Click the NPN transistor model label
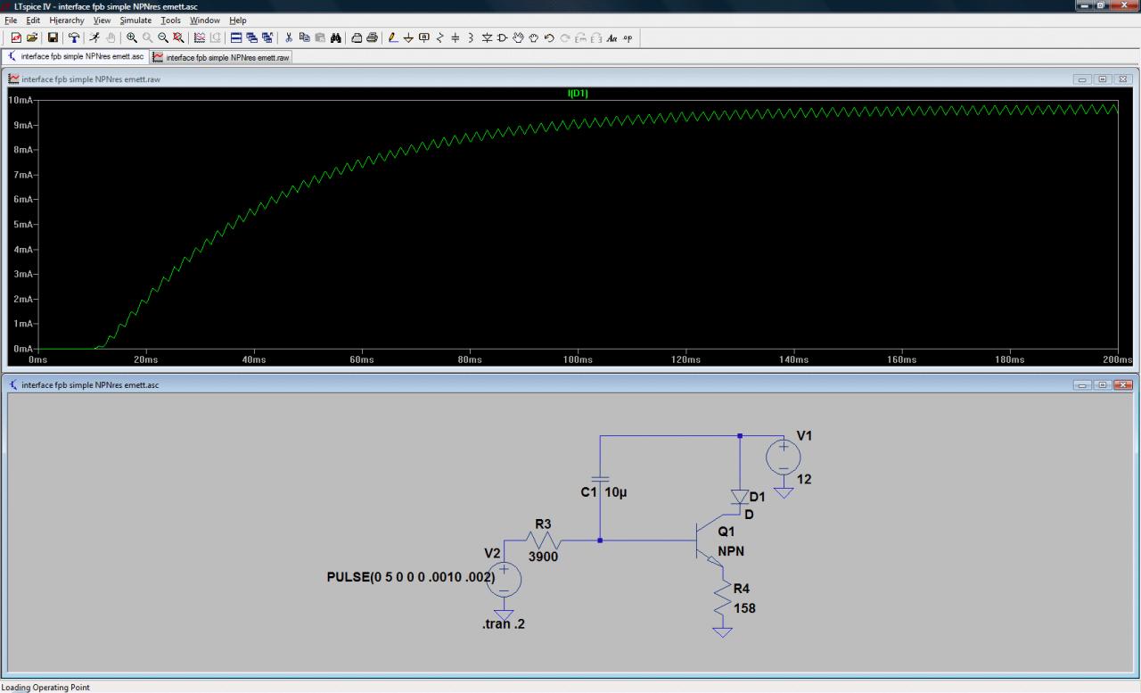The image size is (1141, 693). pyautogui.click(x=731, y=551)
